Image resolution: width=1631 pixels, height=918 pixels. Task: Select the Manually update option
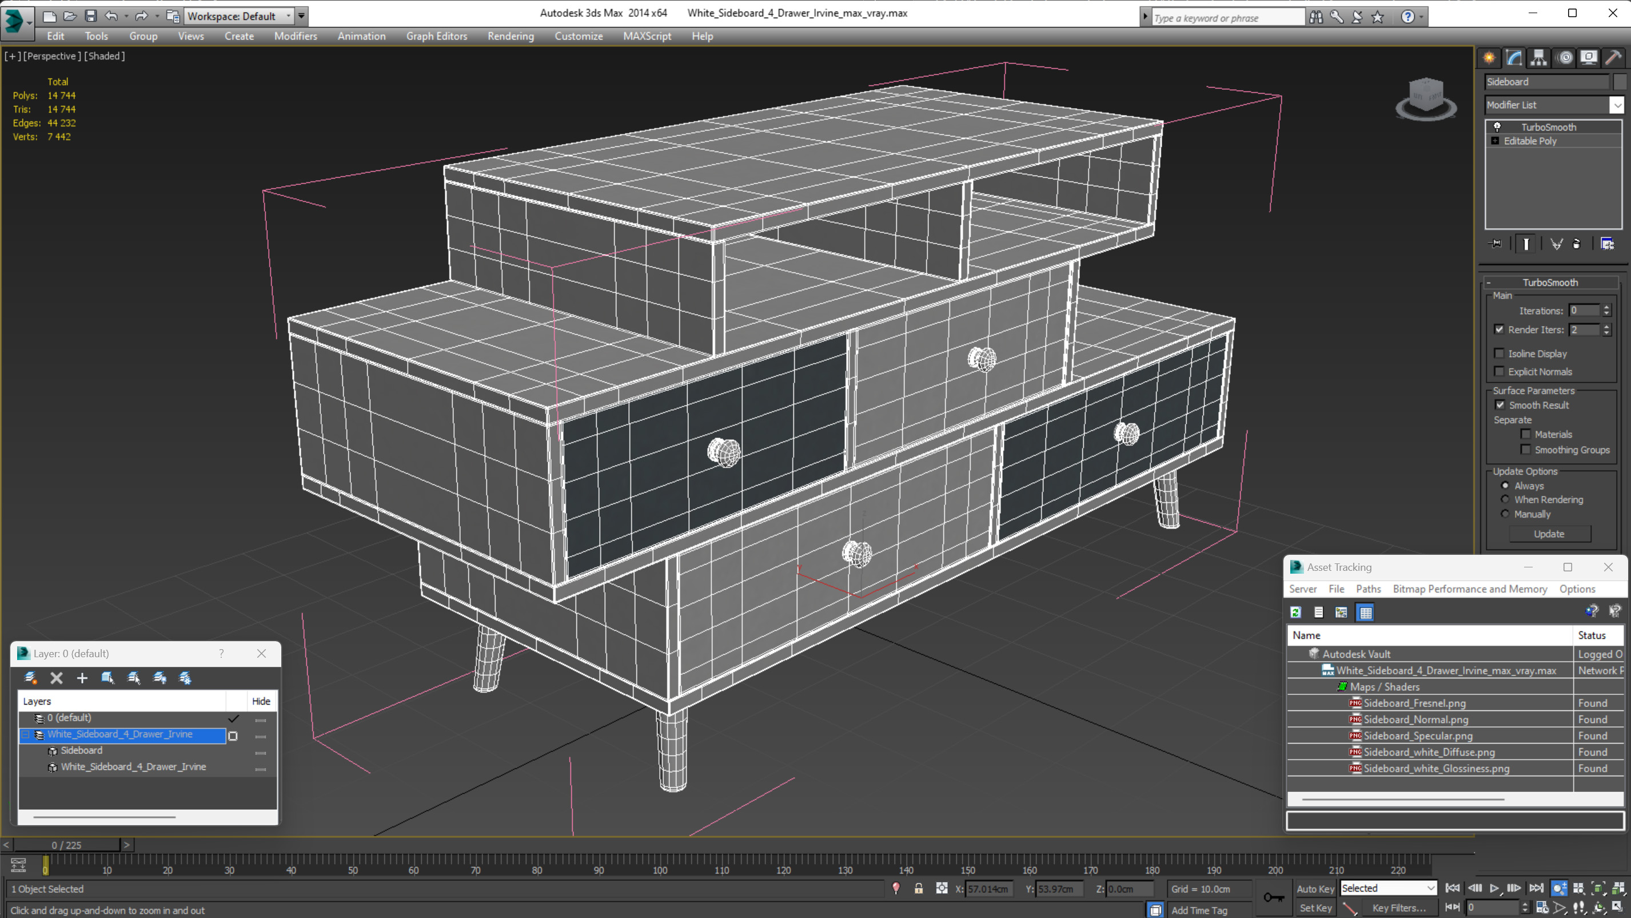click(x=1505, y=514)
